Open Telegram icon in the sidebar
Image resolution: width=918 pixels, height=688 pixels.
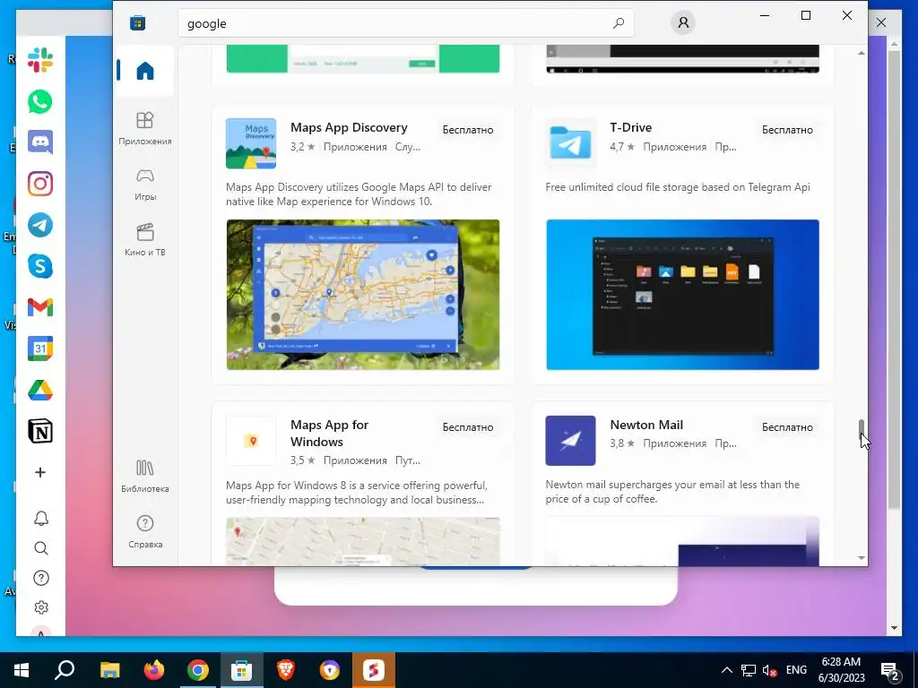[39, 225]
